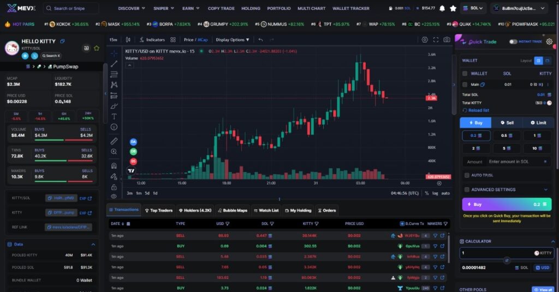Copy HELLO KITTY token address

62,41
